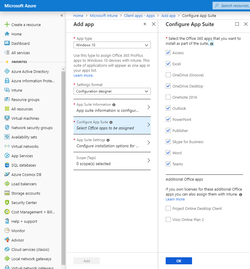Image resolution: width=250 pixels, height=269 pixels.
Task: Click the All services list icon
Action: (7, 52)
